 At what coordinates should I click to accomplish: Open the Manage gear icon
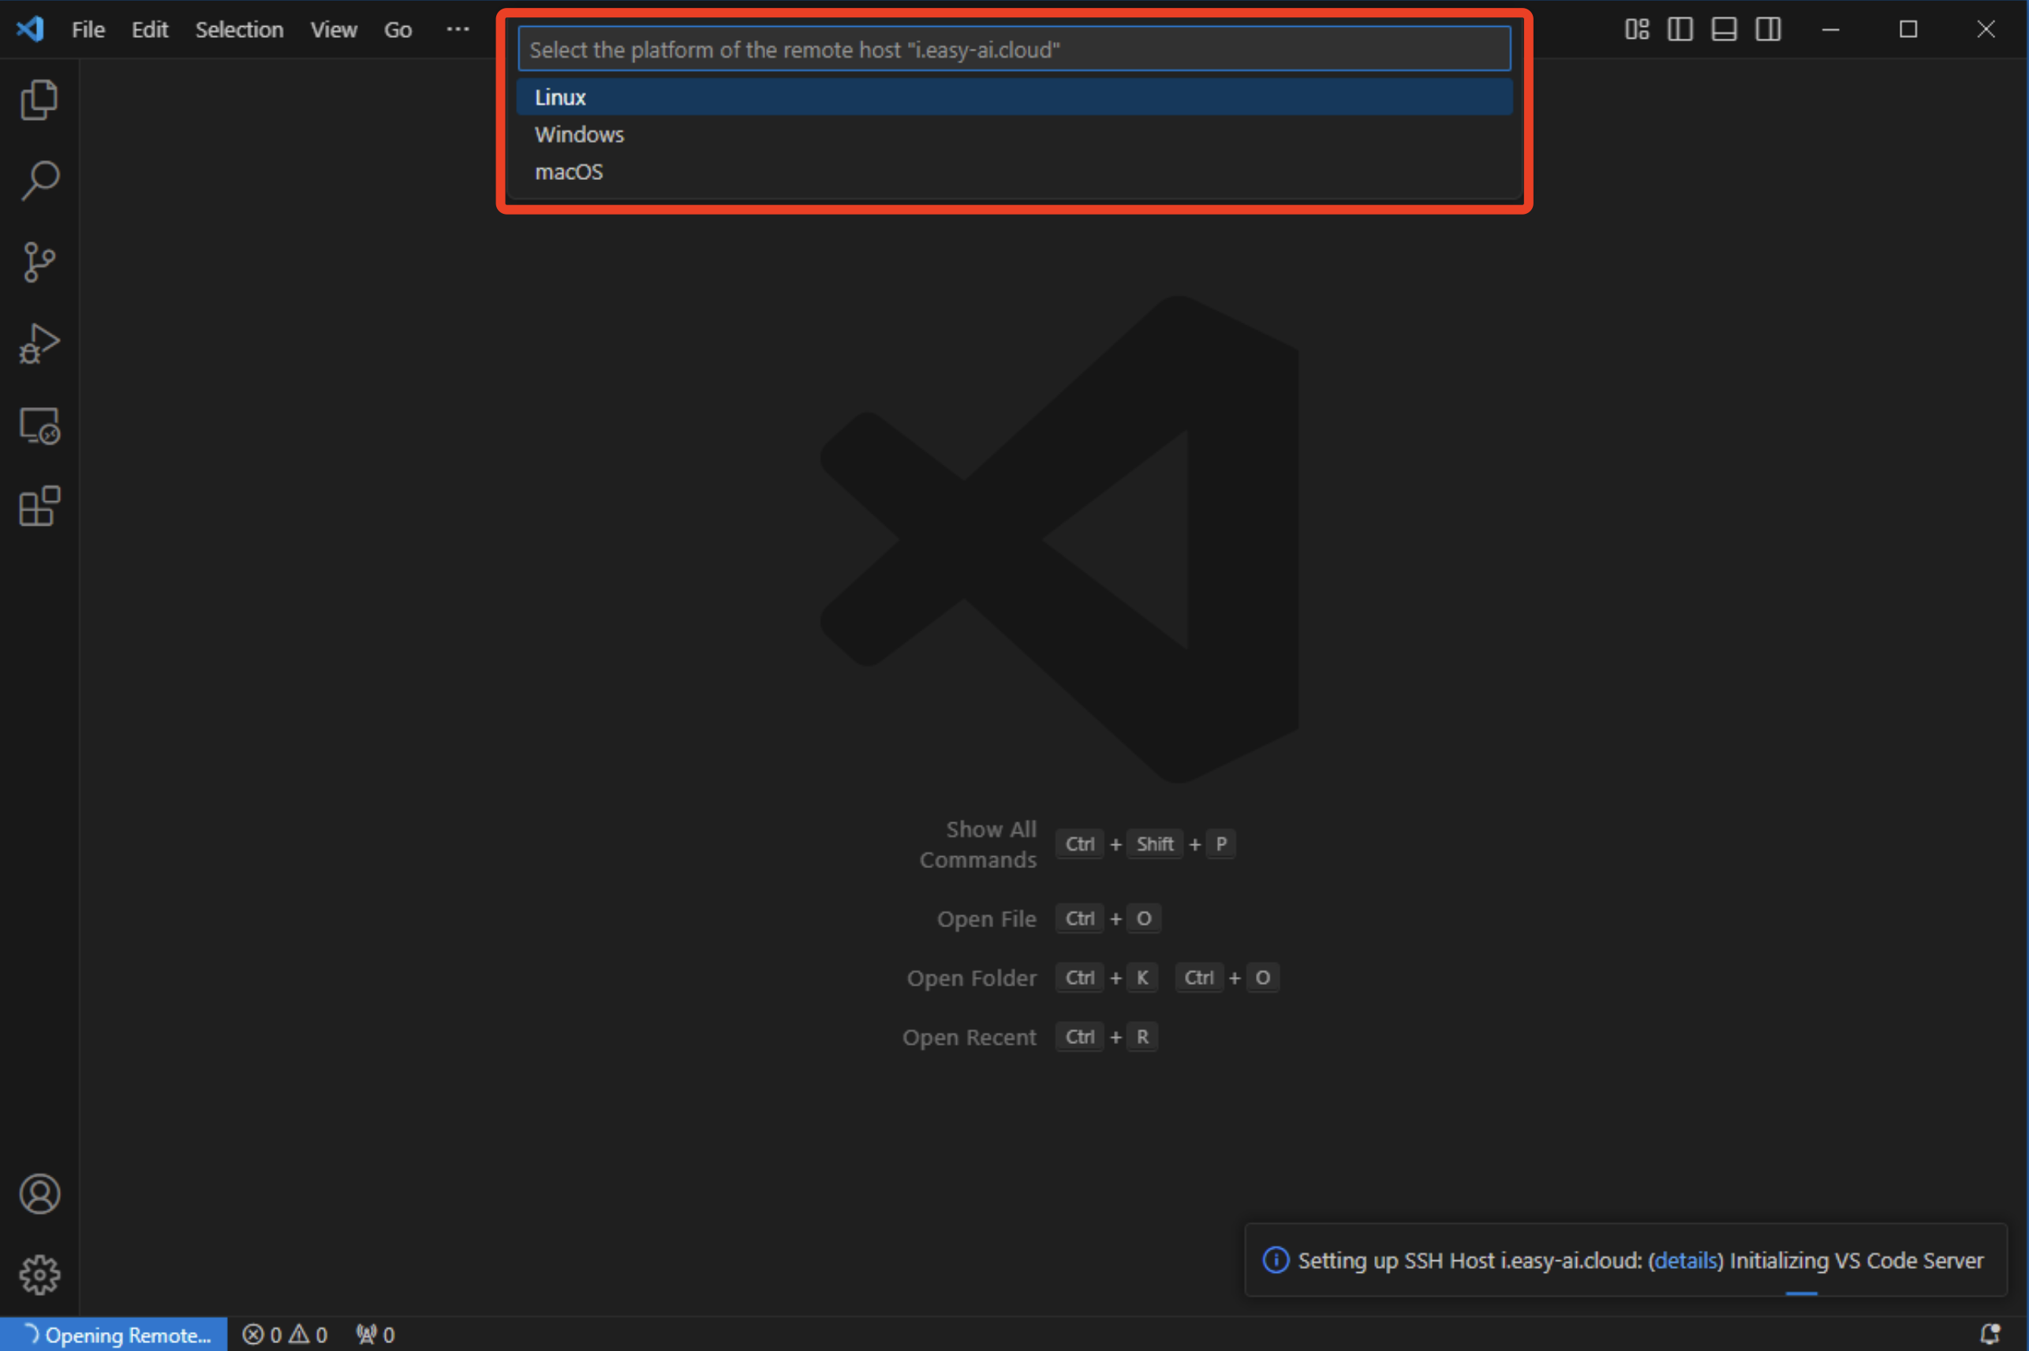(x=39, y=1274)
